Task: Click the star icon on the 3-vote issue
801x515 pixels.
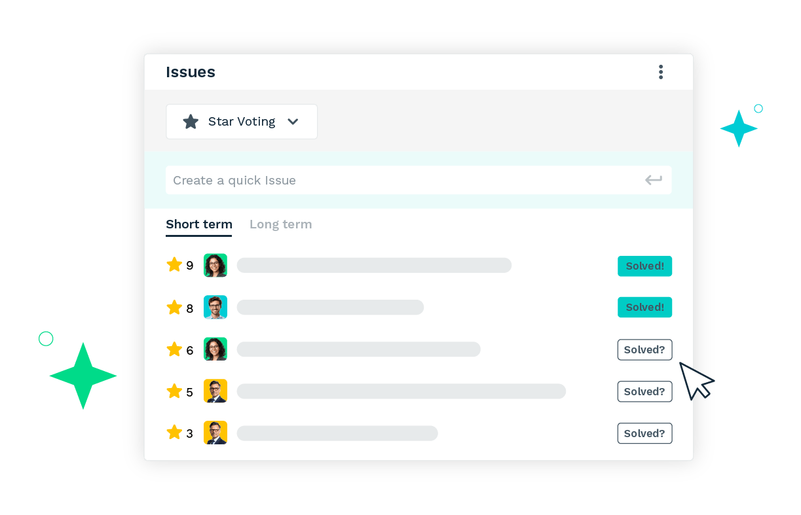Action: click(174, 433)
